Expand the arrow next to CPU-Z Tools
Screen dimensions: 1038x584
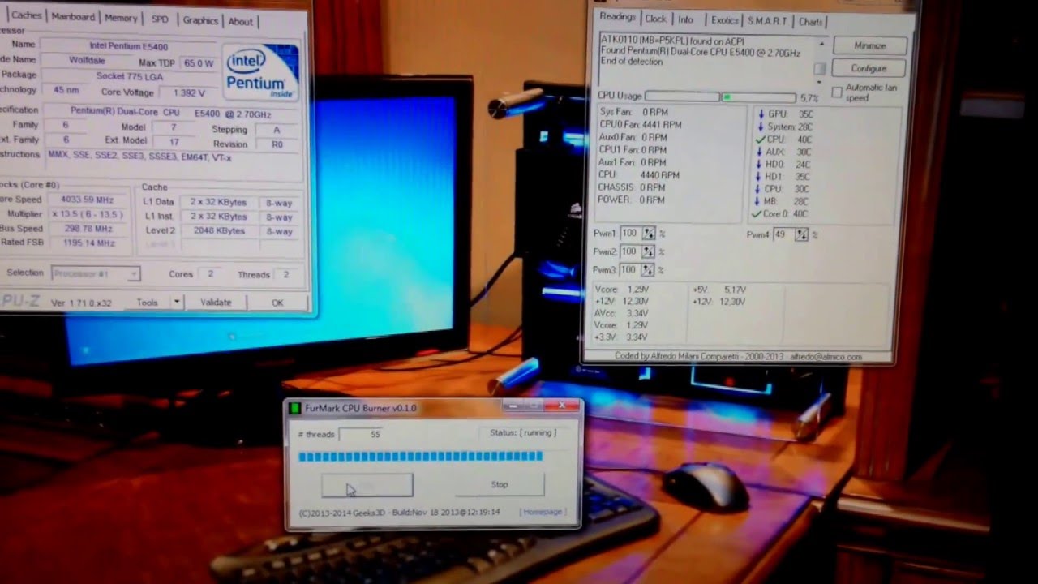(x=177, y=302)
